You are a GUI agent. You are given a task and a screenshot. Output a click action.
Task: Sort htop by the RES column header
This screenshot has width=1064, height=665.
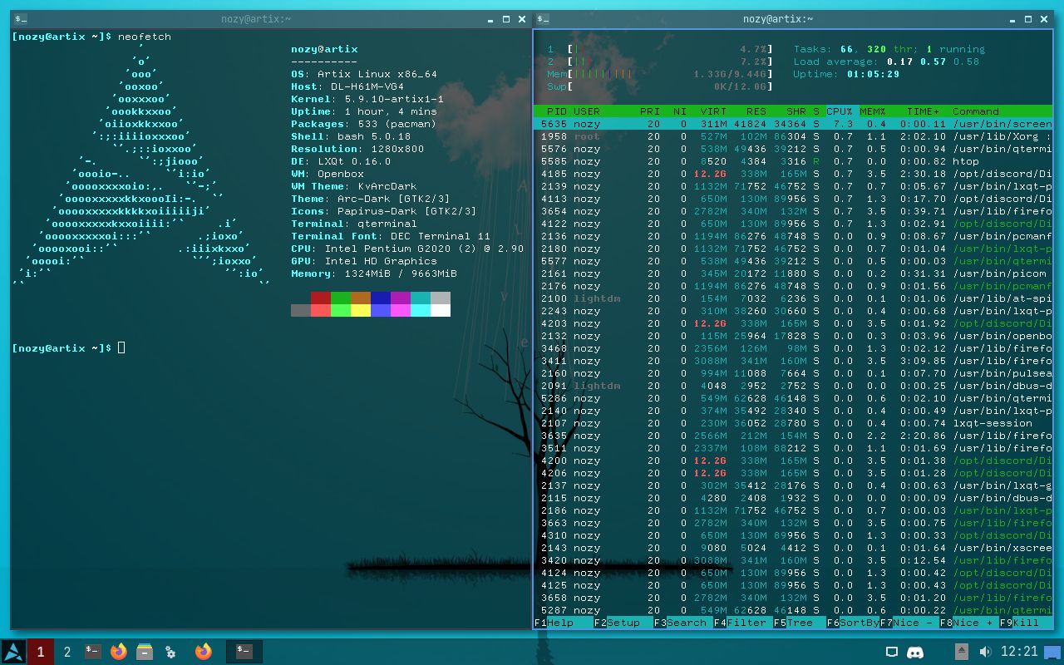(x=756, y=111)
